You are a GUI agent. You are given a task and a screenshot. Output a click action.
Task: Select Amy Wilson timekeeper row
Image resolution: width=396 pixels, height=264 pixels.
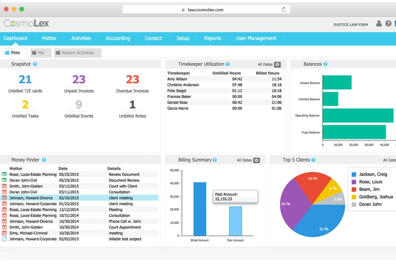pos(224,79)
